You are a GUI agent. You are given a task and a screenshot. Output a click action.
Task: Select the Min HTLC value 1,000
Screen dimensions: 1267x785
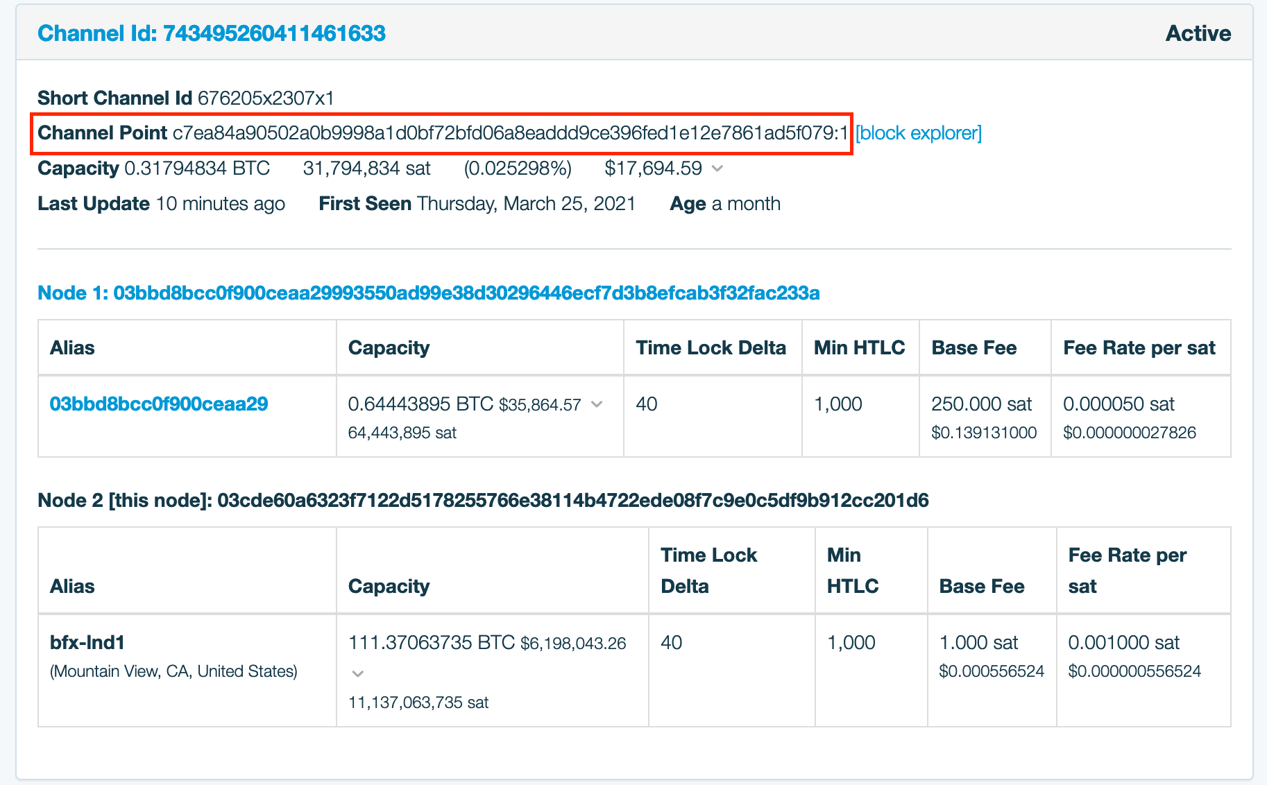837,404
